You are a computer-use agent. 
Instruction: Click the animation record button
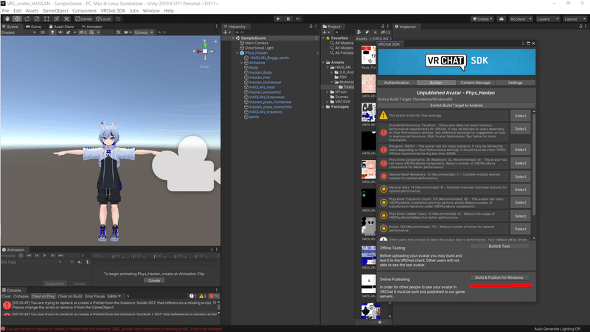pyautogui.click(x=21, y=255)
